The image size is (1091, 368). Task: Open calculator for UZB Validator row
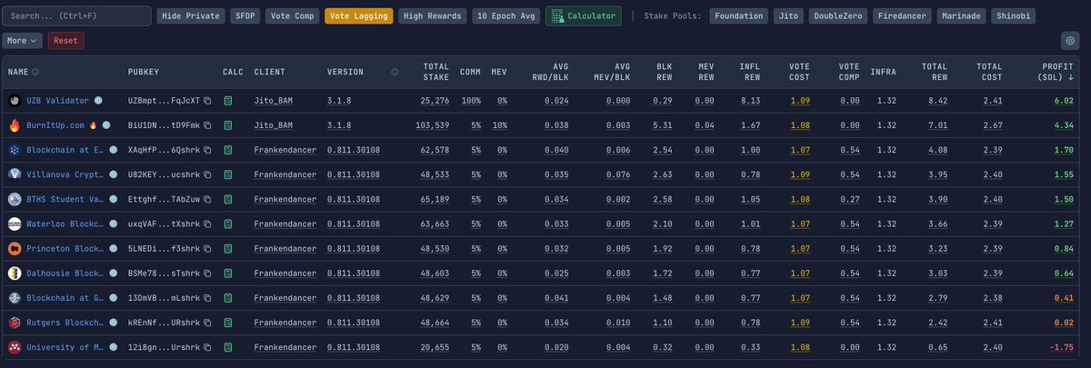[x=230, y=100]
